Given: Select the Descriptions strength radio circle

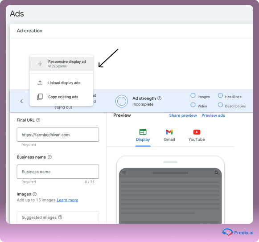Looking at the screenshot, I should point(220,105).
